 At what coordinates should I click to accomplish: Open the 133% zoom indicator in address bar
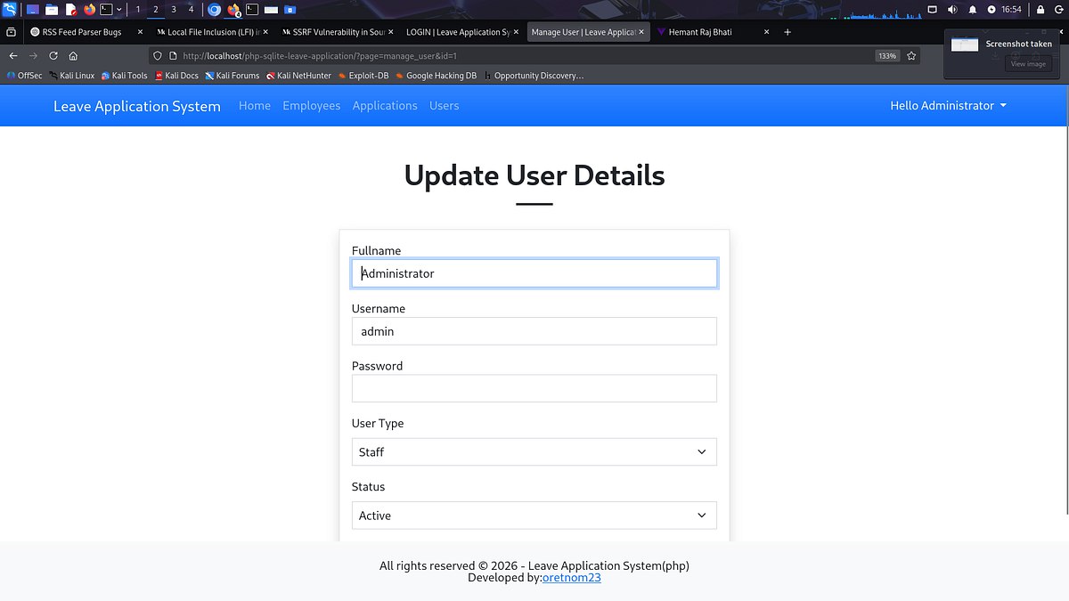(x=886, y=55)
